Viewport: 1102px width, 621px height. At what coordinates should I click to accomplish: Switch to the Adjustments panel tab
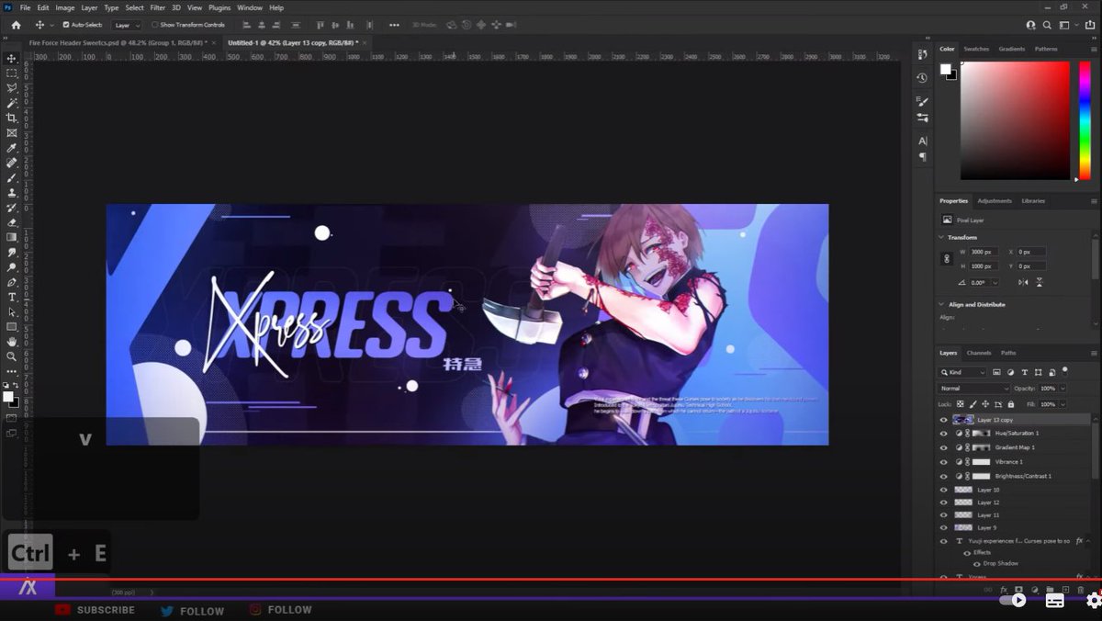995,200
